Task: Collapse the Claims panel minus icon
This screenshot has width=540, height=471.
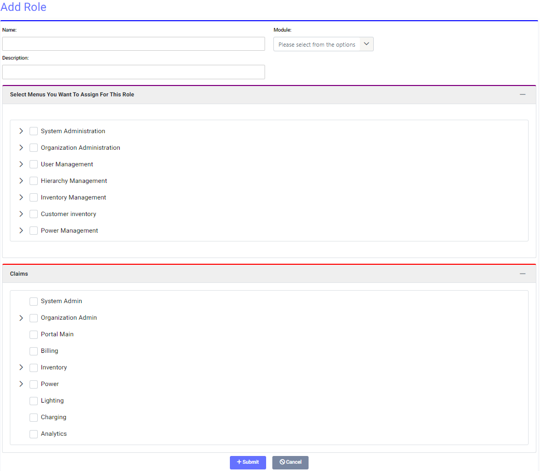Action: 522,274
